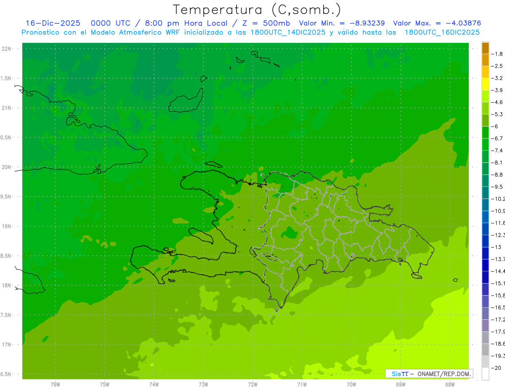The width and height of the screenshot is (505, 390).
Task: Click the "-8.8" color scale label
Action: (497, 175)
